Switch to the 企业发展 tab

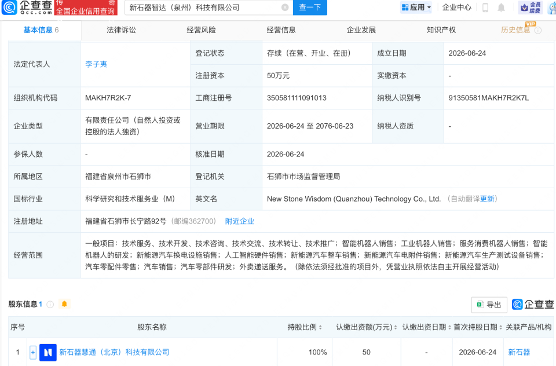pyautogui.click(x=361, y=30)
